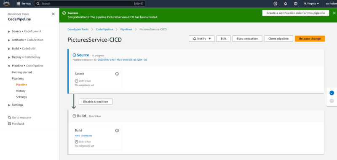
Task: Click Go to resource search
Action: (19, 118)
